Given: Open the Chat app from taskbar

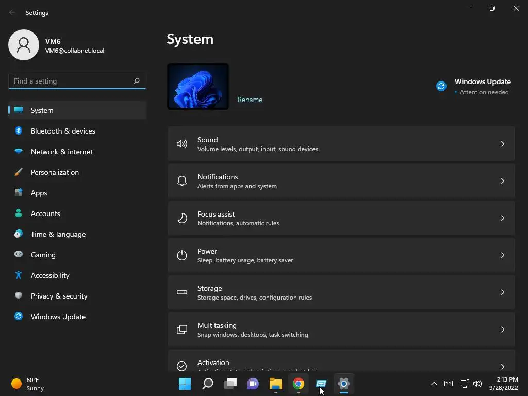Looking at the screenshot, I should [x=253, y=384].
